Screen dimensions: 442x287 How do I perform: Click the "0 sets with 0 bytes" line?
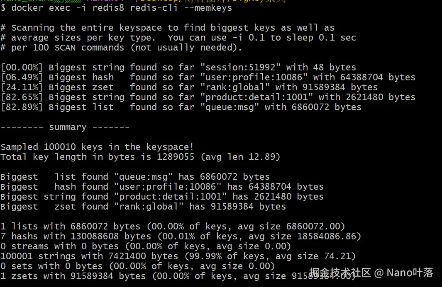[x=137, y=266]
